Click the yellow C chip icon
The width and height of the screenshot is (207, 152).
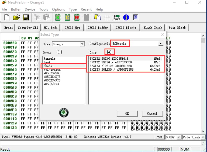(67, 17)
